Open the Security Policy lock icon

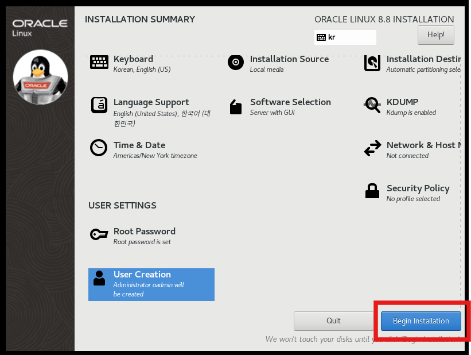pyautogui.click(x=372, y=191)
